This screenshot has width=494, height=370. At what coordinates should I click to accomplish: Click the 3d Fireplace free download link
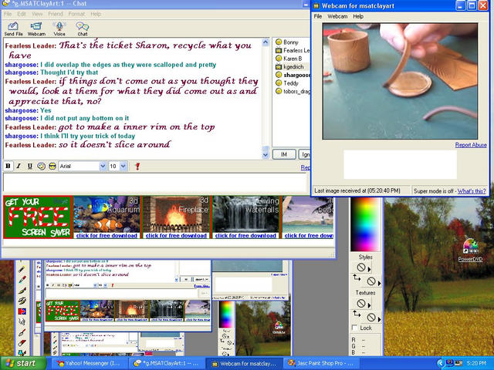click(x=176, y=236)
